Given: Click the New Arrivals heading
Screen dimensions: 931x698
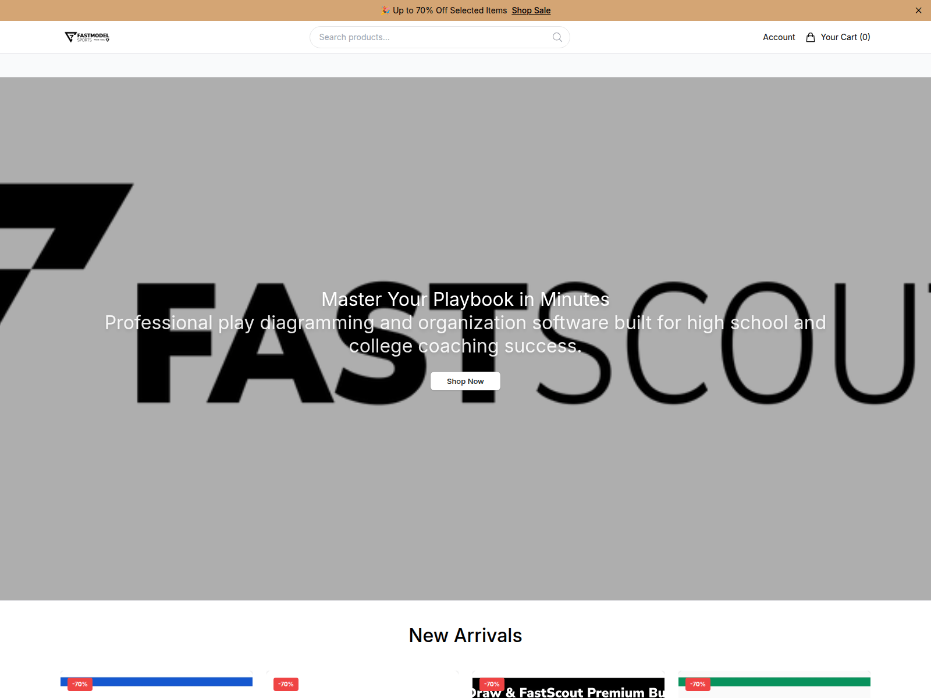Looking at the screenshot, I should tap(465, 635).
